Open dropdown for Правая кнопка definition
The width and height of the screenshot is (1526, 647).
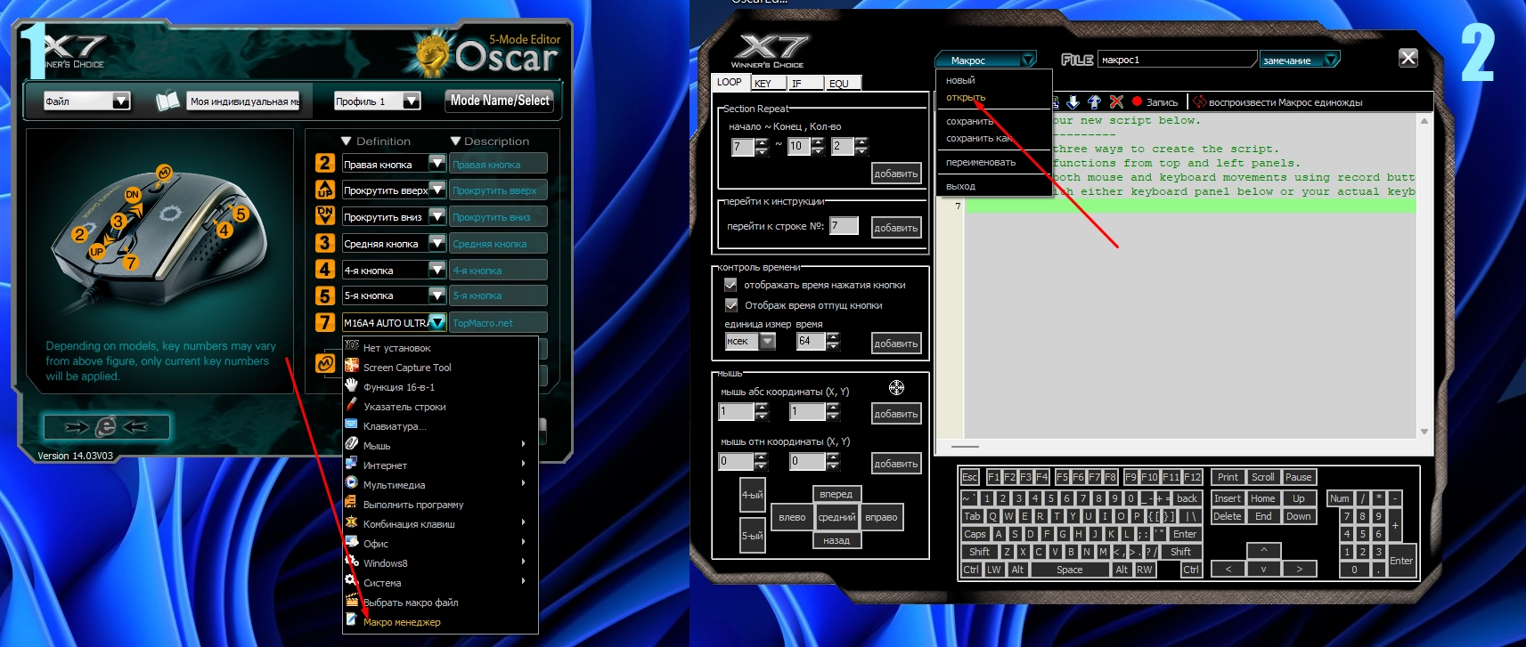pos(437,164)
